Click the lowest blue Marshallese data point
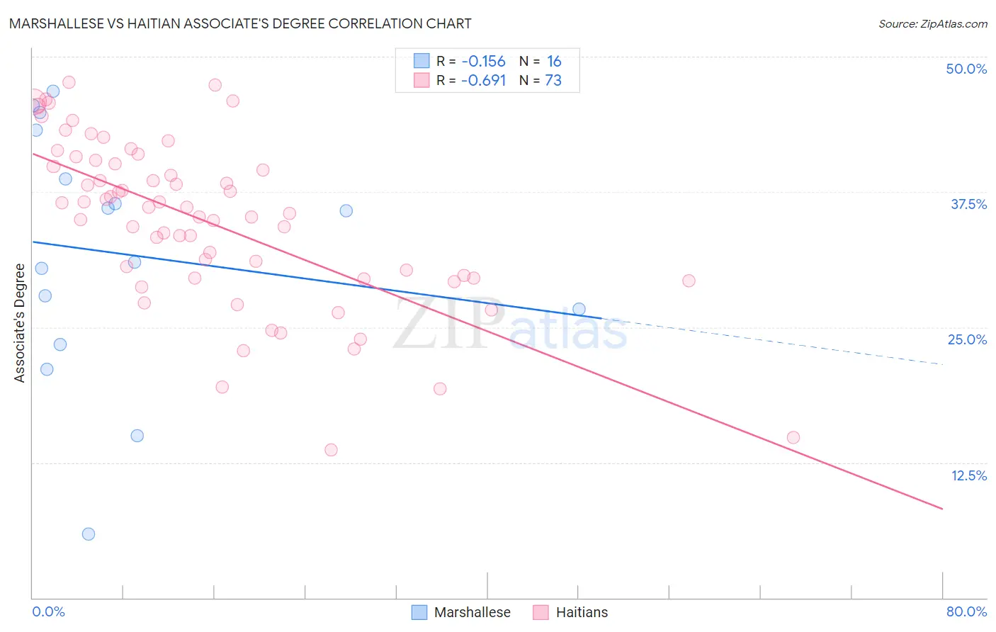 click(89, 534)
